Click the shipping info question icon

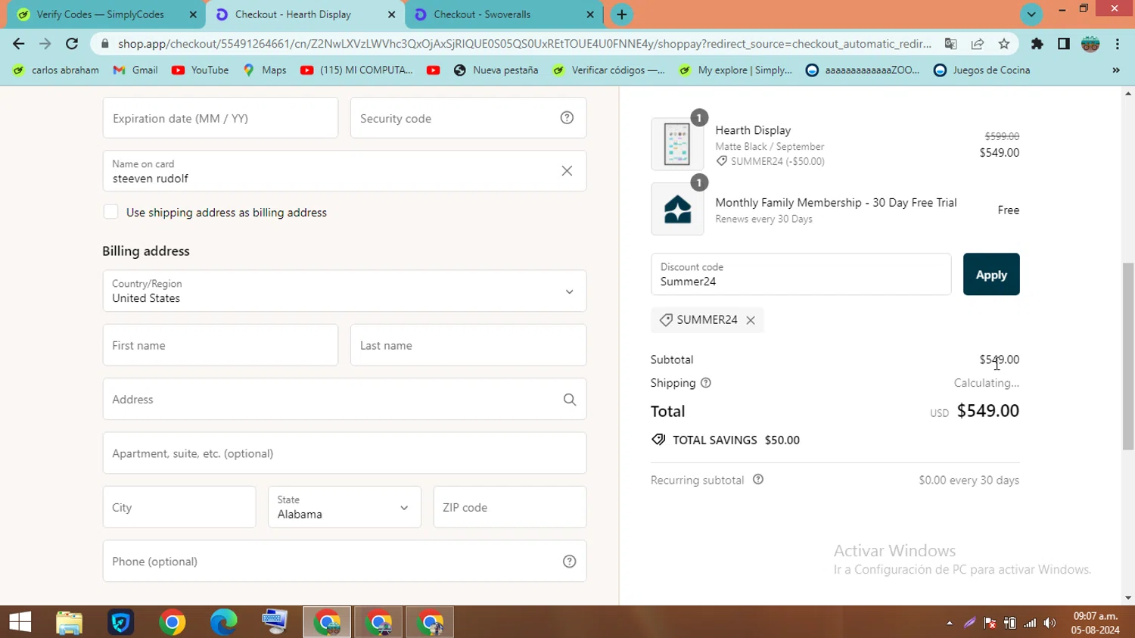(x=706, y=383)
